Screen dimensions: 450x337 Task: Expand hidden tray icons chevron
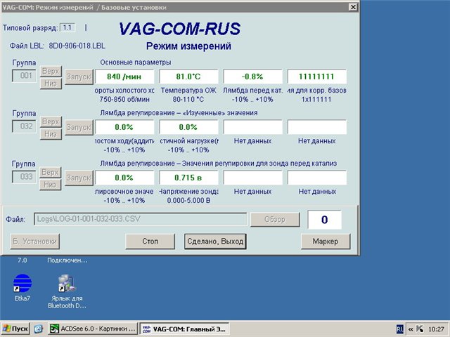click(x=411, y=329)
